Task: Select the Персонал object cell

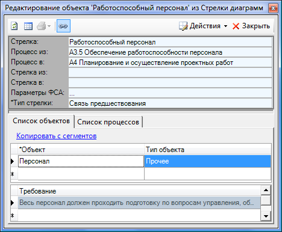Action: [81, 161]
